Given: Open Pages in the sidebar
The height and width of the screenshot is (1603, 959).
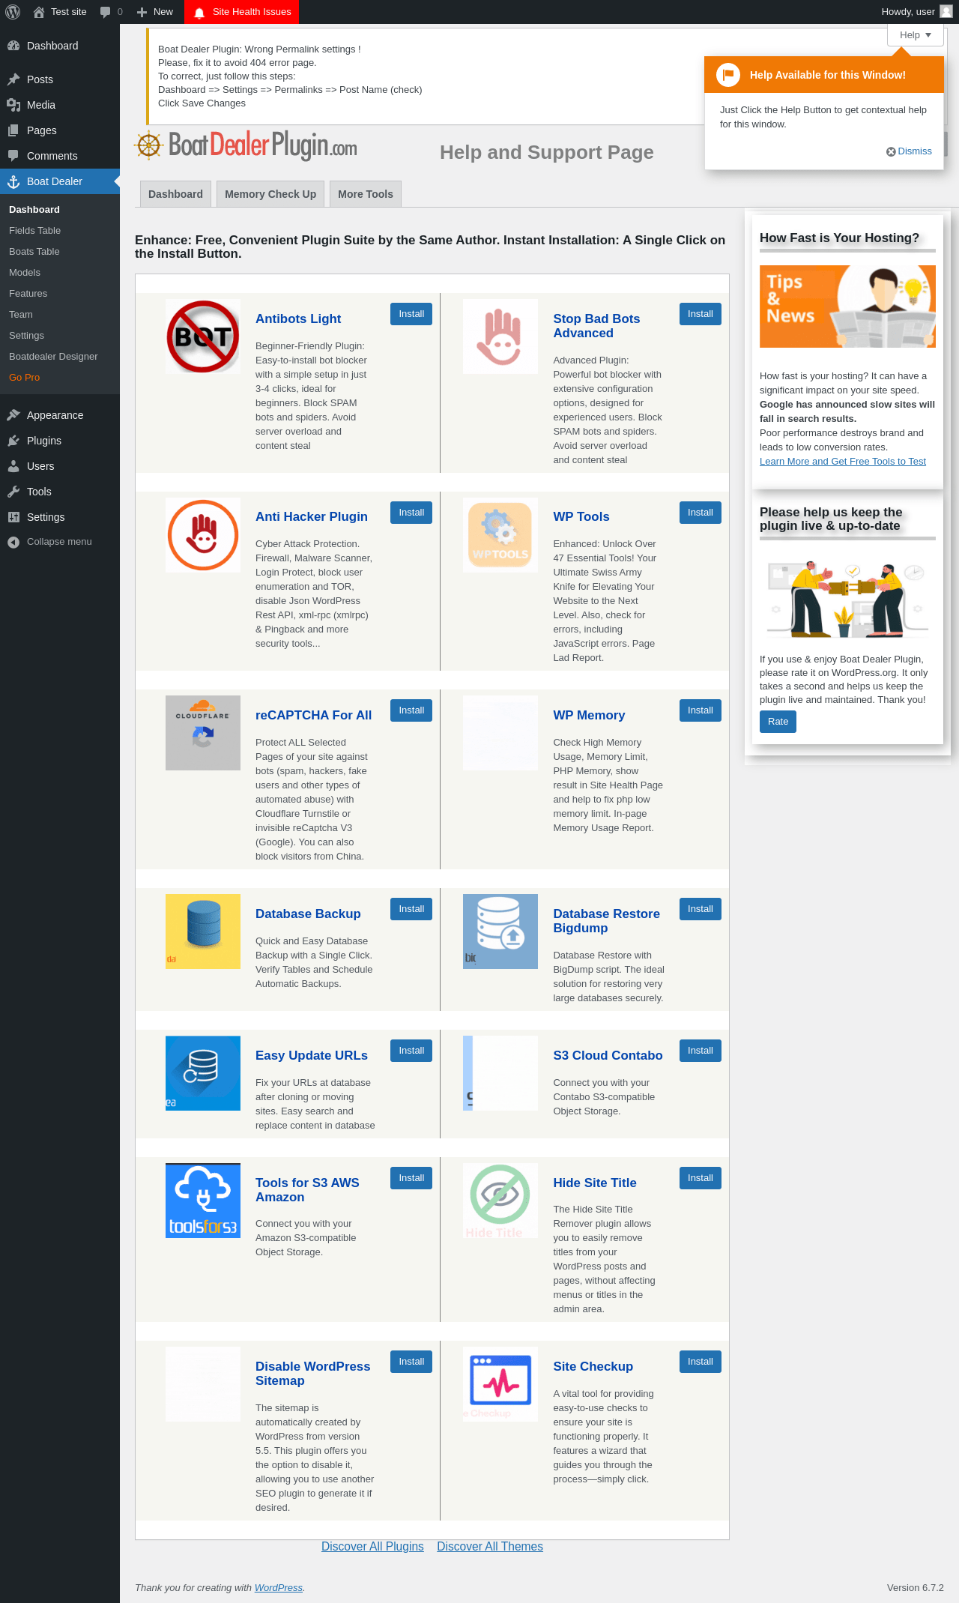Looking at the screenshot, I should coord(60,130).
